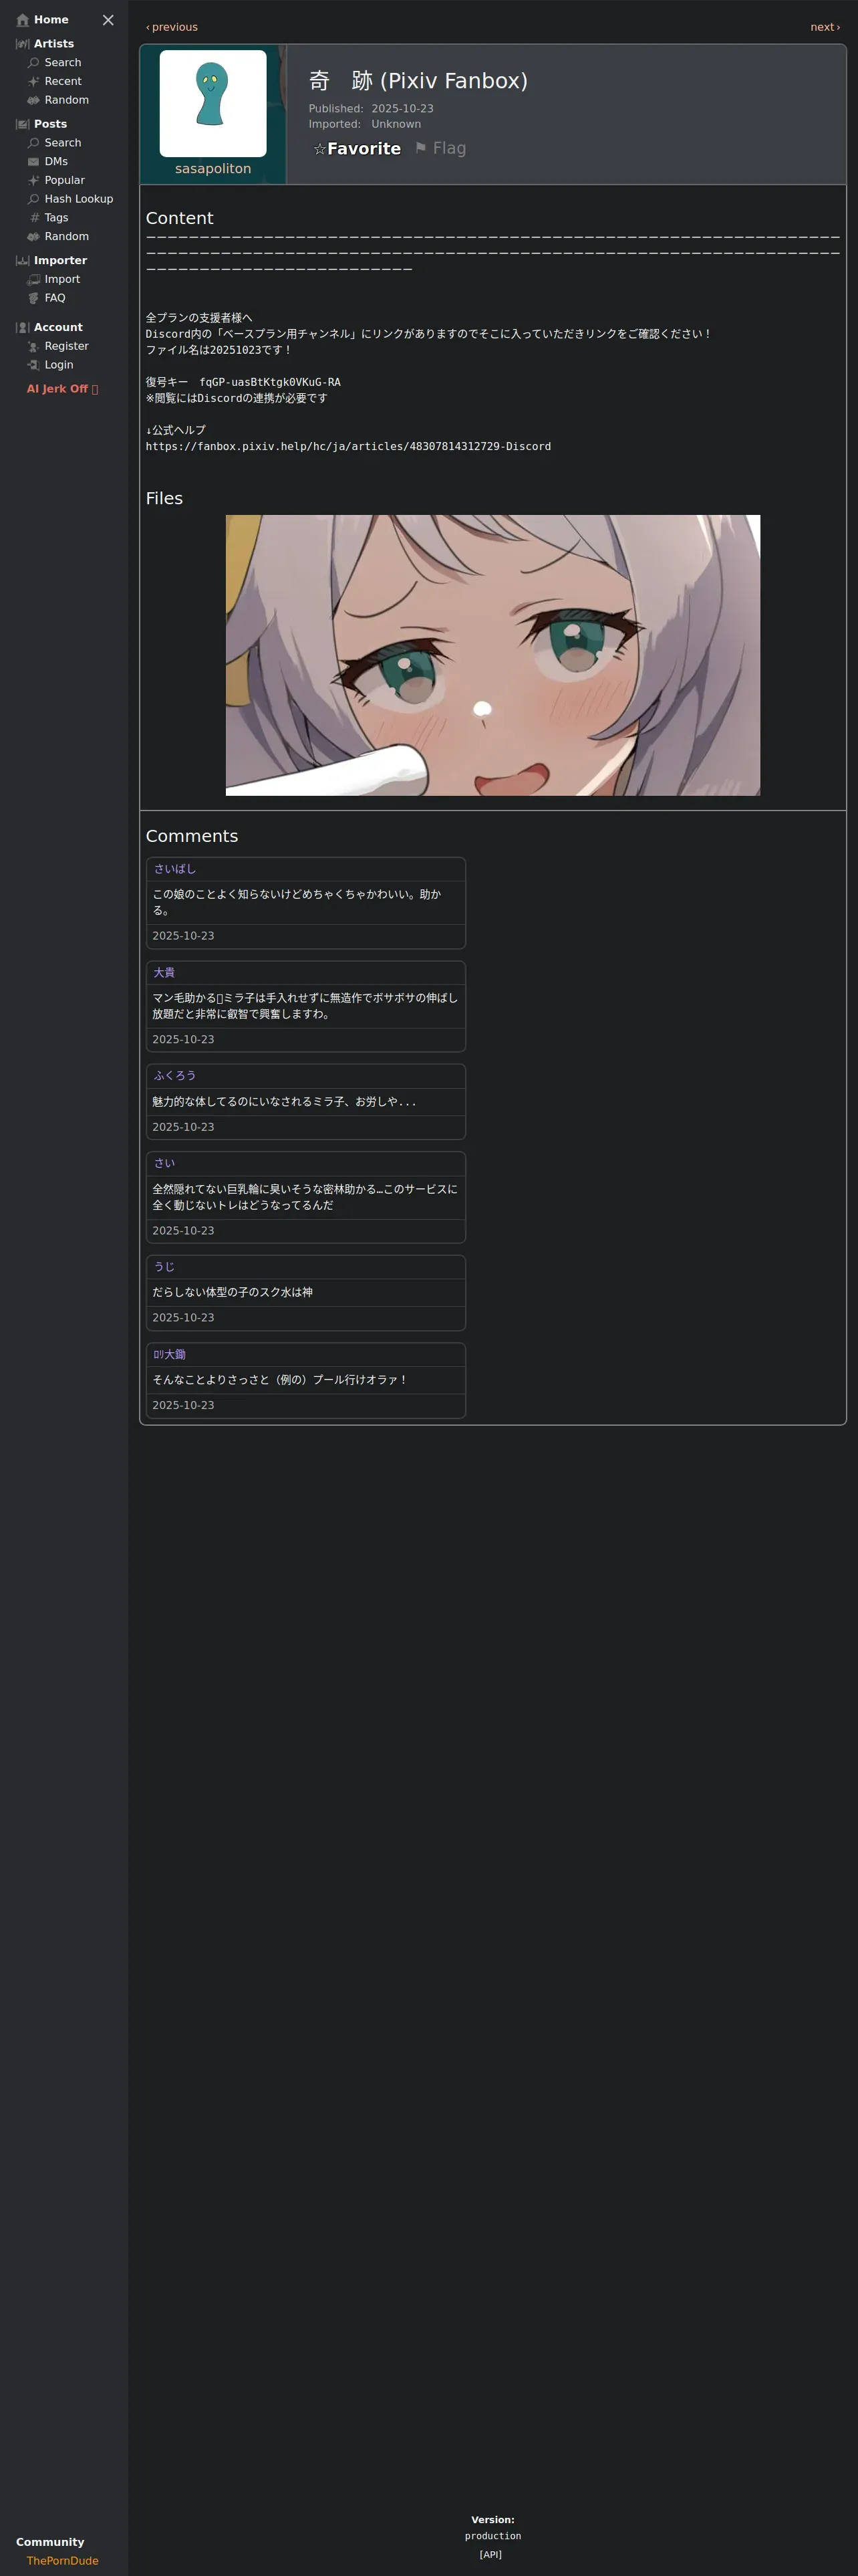
Task: Go to the next post
Action: tap(825, 27)
